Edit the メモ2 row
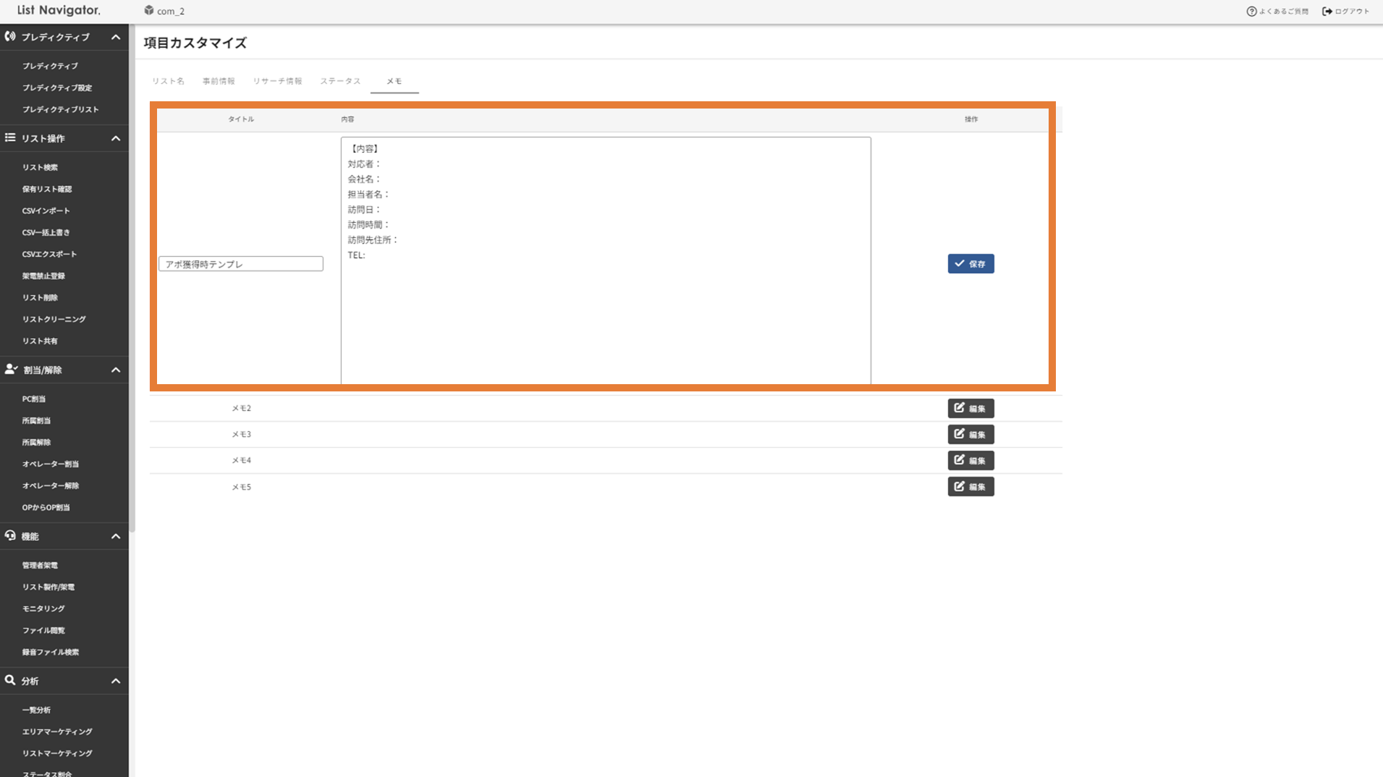The width and height of the screenshot is (1383, 777). [970, 409]
